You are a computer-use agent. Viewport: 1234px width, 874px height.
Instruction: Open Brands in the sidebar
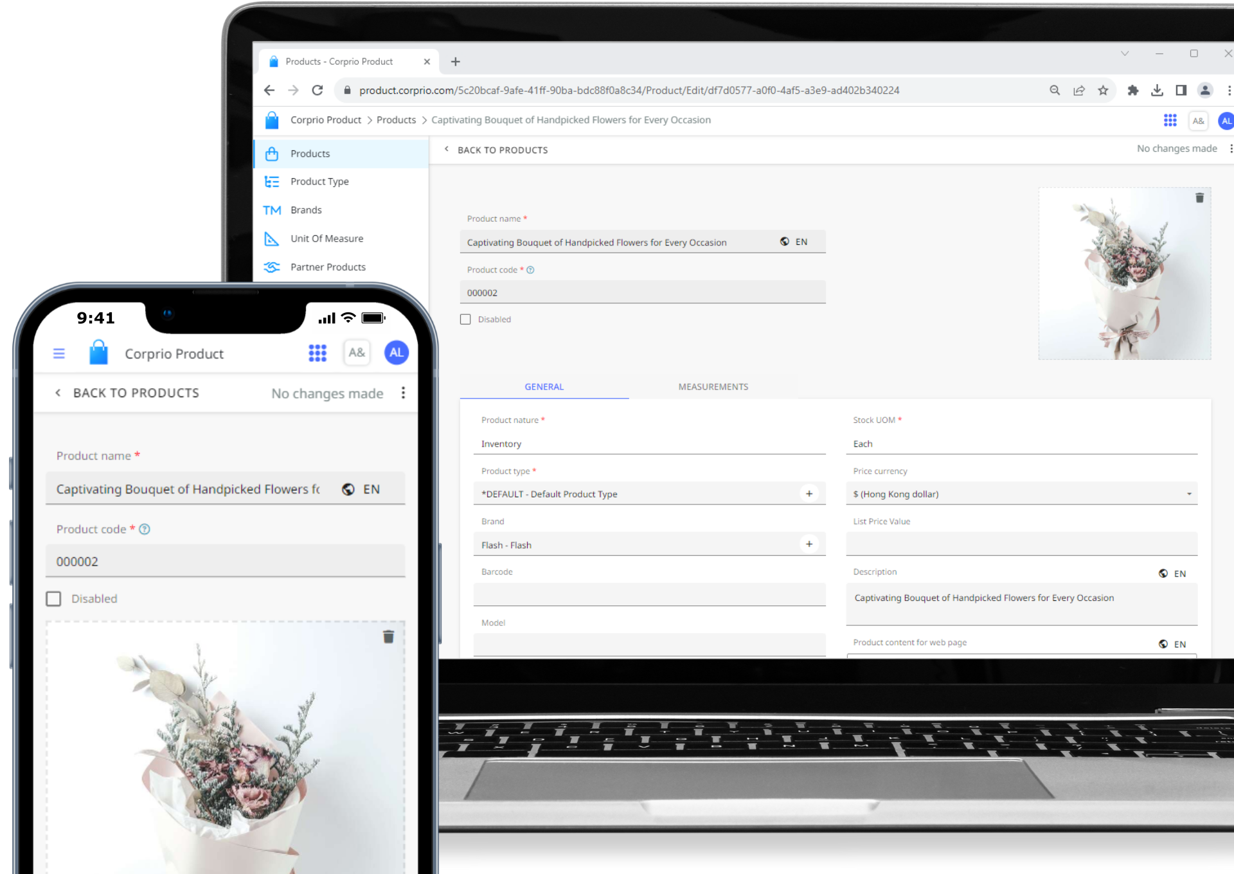[x=341, y=210]
